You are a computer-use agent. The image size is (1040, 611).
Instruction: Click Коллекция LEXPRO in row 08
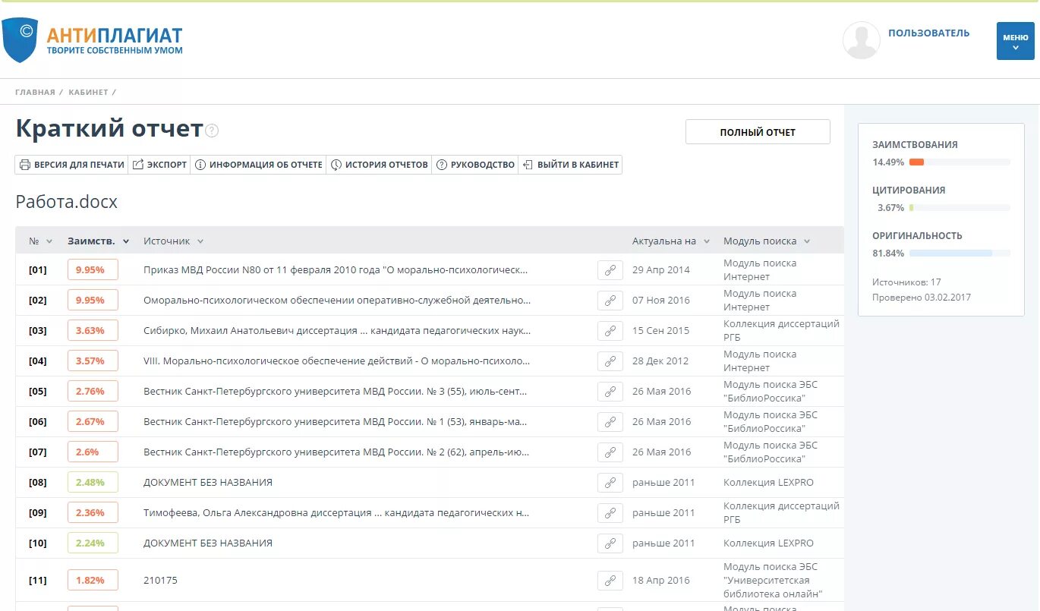coord(768,483)
